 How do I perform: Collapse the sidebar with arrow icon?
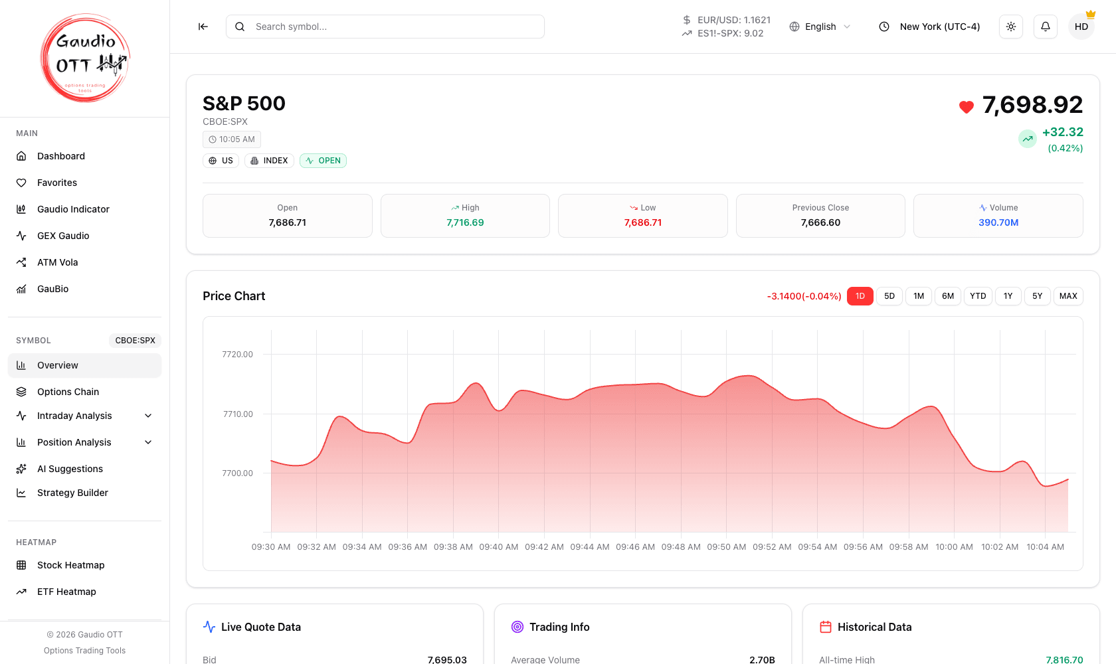pyautogui.click(x=203, y=27)
